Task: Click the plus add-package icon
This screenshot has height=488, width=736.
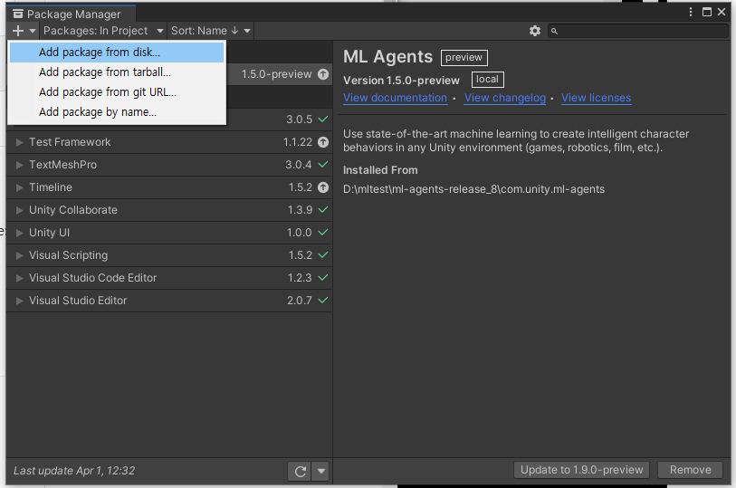Action: 18,31
